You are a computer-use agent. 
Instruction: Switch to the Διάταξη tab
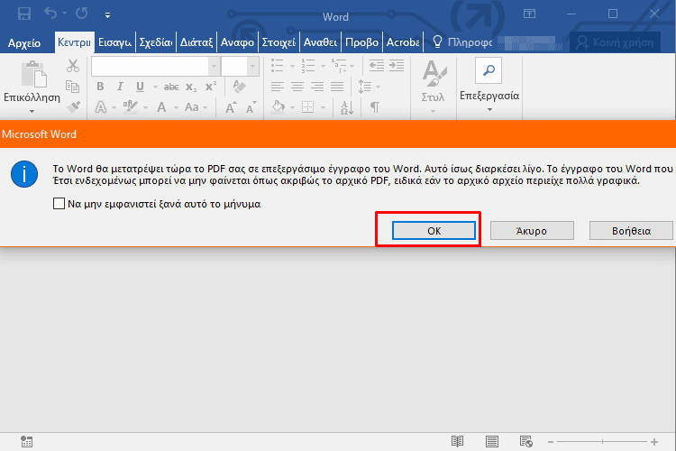click(196, 42)
